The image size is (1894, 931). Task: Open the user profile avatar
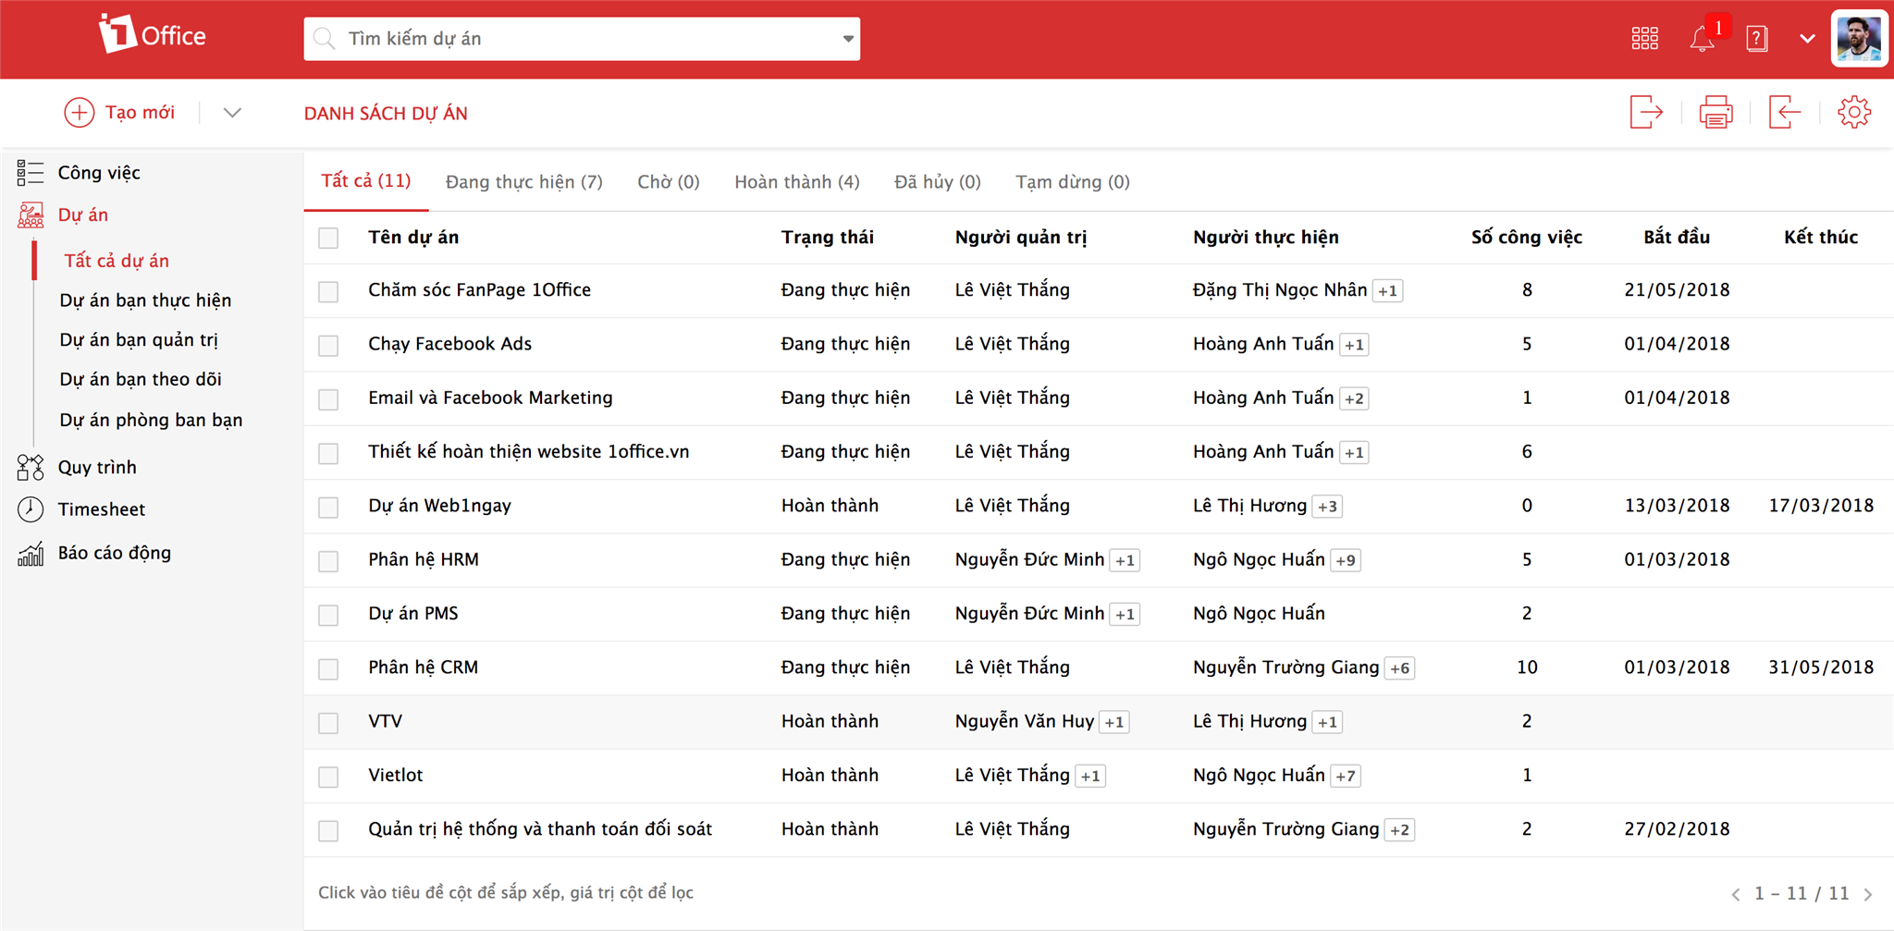(x=1859, y=39)
